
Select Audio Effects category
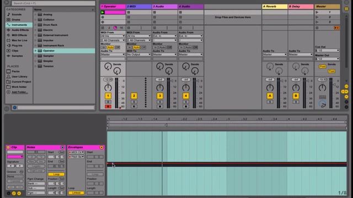20,30
